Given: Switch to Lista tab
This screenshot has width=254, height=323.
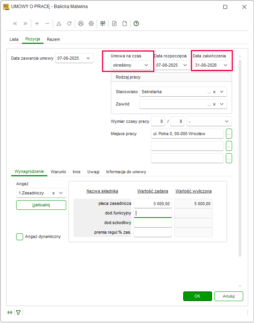Looking at the screenshot, I should [14, 39].
